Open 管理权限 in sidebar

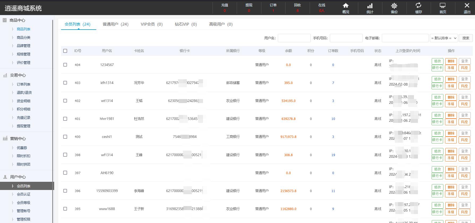coord(24,219)
